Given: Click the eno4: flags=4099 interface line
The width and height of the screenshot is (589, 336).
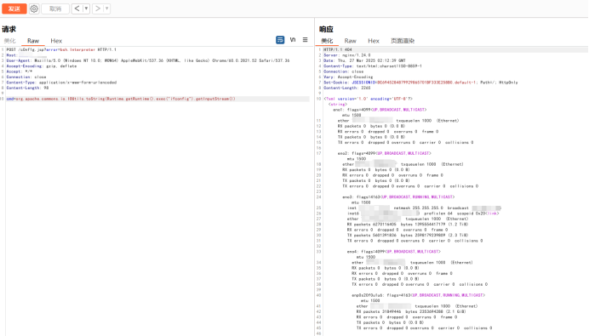Looking at the screenshot, I should click(394, 252).
